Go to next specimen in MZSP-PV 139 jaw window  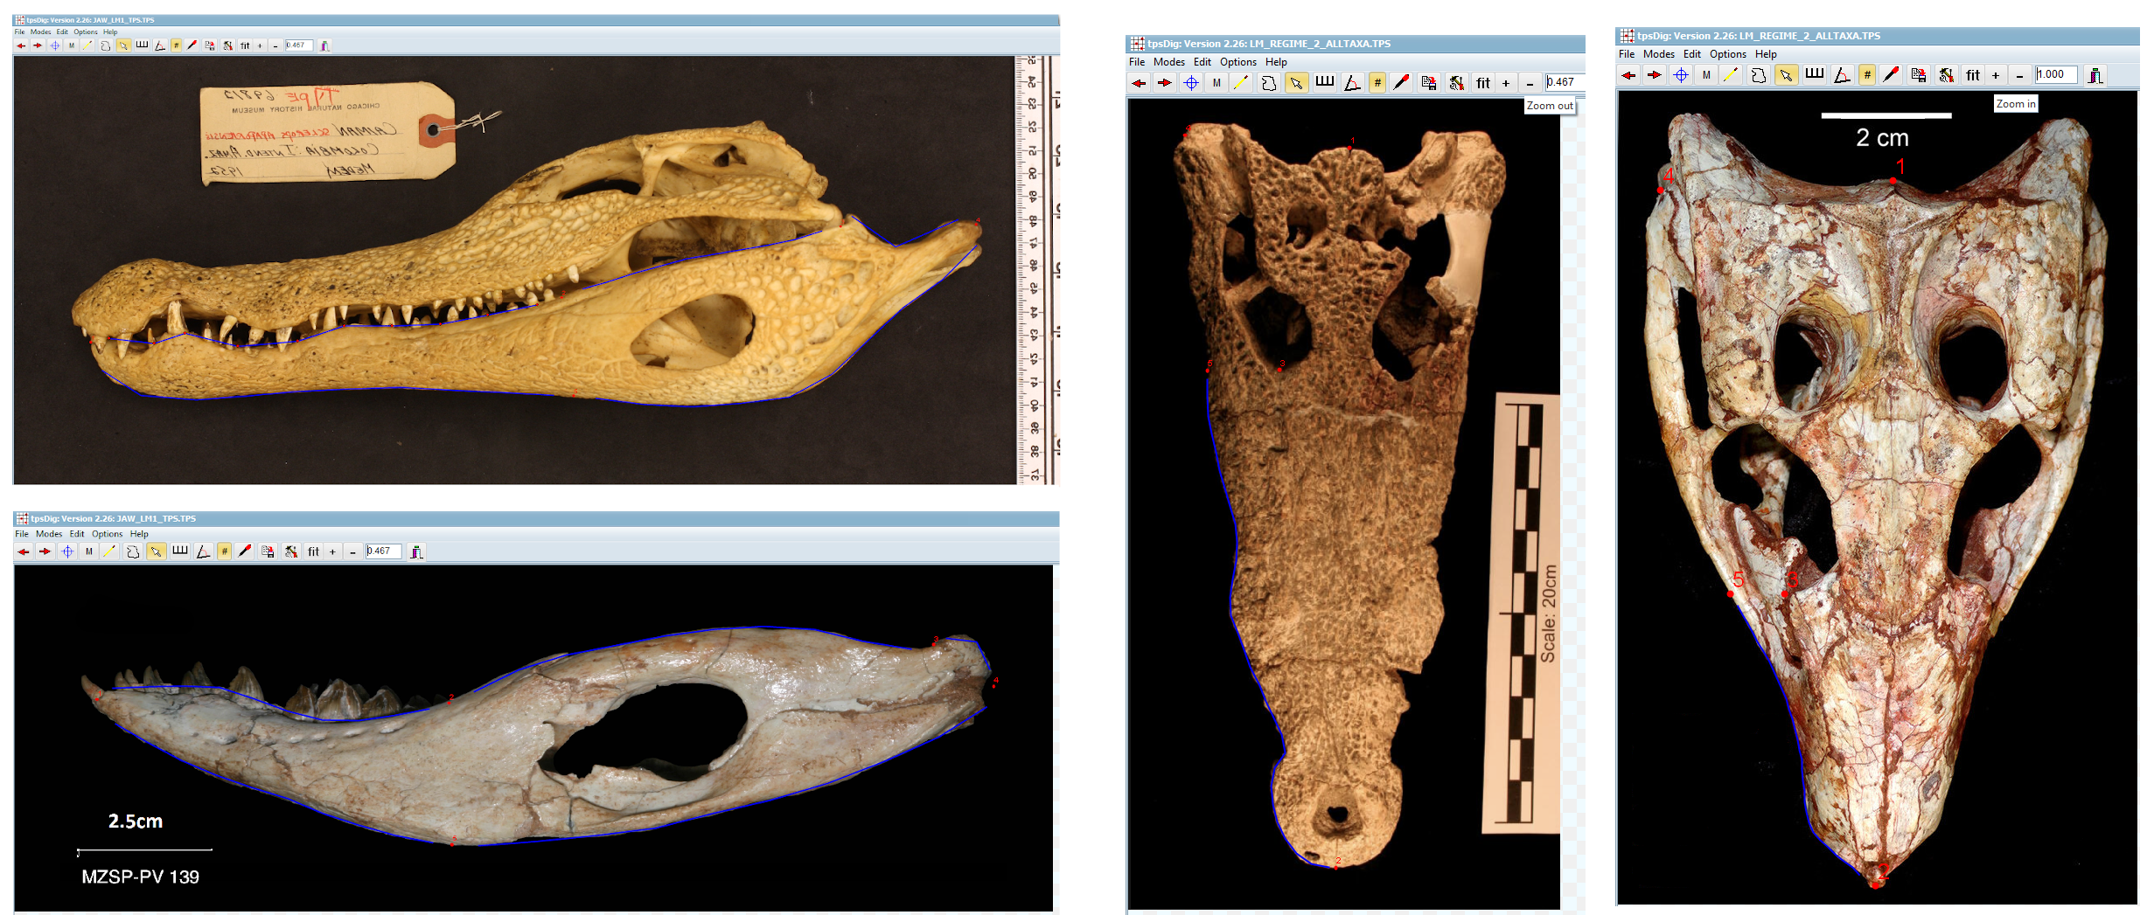[45, 551]
